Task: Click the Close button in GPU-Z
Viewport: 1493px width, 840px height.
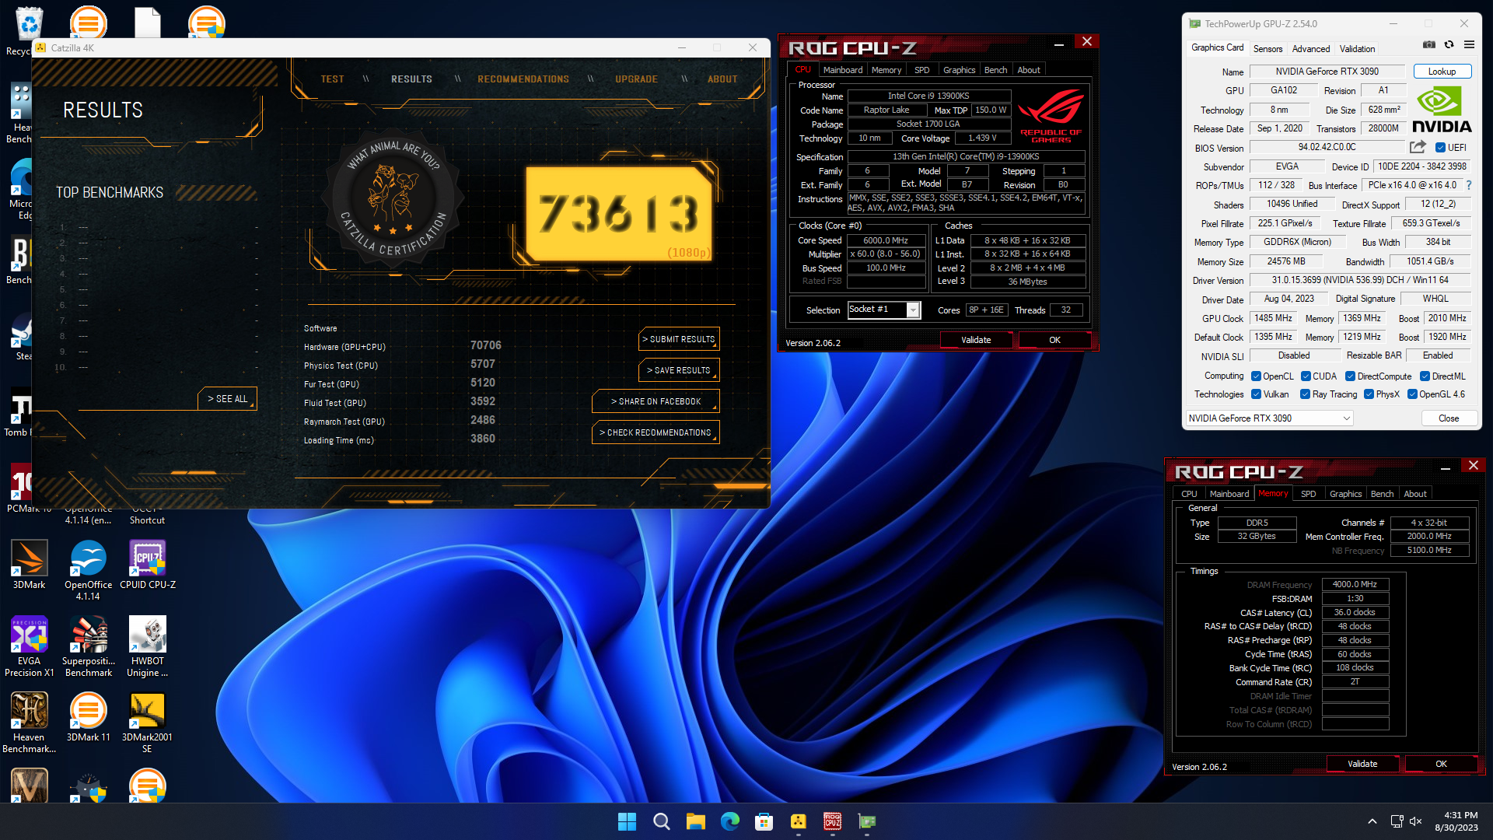Action: tap(1449, 418)
